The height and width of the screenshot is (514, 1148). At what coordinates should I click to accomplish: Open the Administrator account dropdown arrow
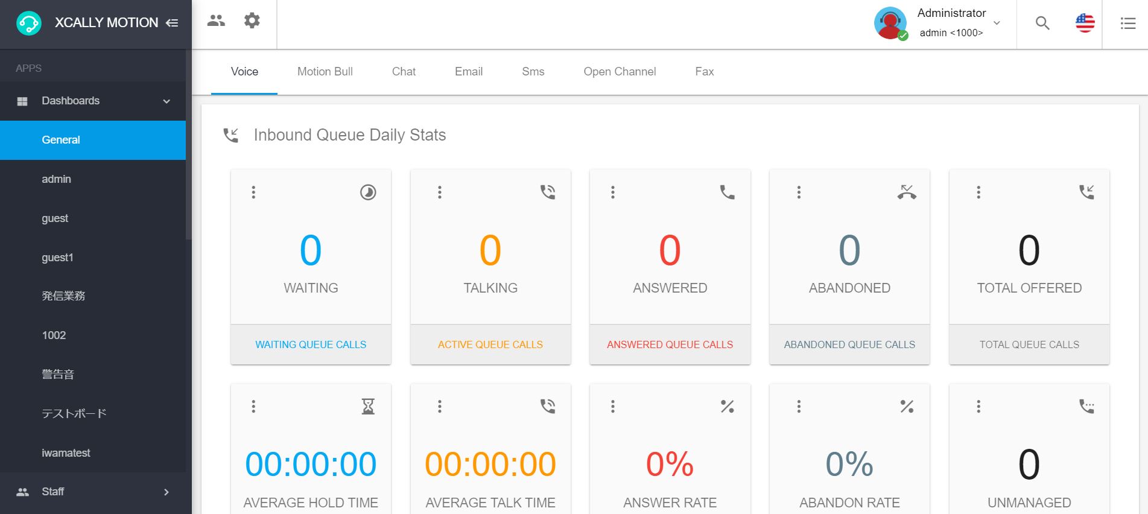tap(997, 23)
